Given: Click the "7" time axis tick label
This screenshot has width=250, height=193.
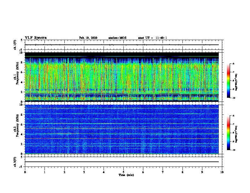Looking at the screenshot, I should point(163,172).
